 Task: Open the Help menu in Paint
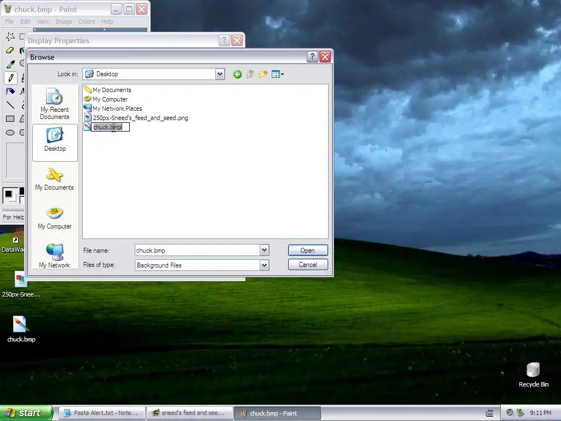tap(107, 21)
